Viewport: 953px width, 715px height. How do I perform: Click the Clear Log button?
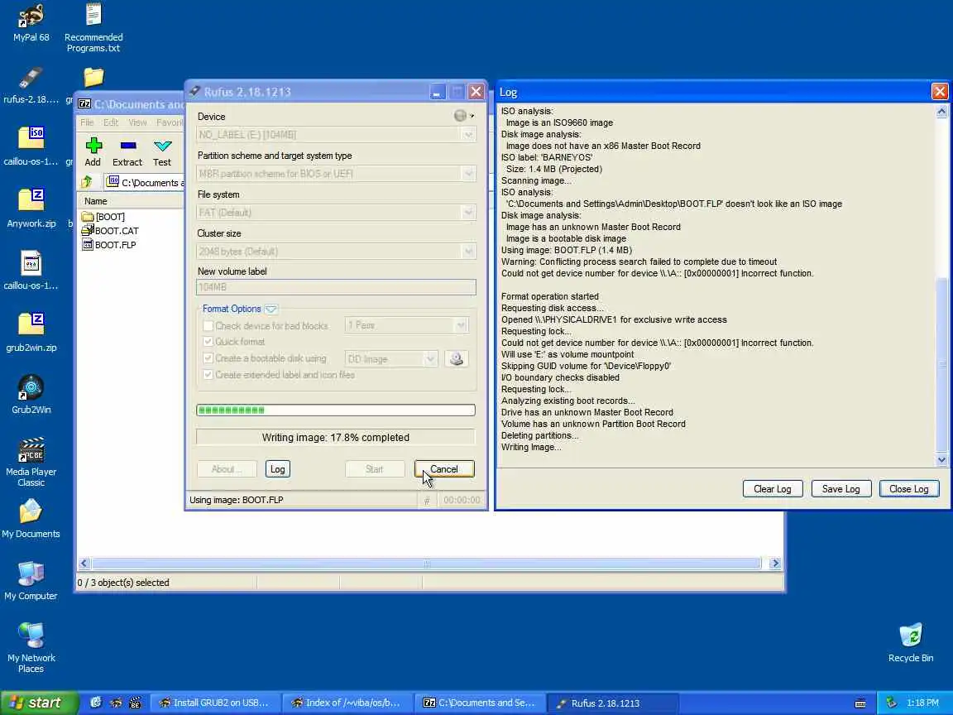click(x=773, y=489)
